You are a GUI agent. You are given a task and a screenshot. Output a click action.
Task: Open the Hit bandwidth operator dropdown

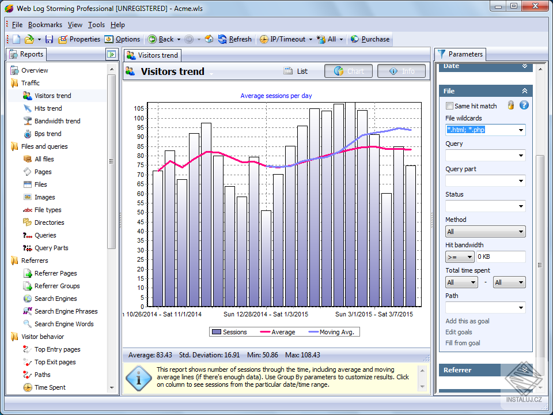click(460, 257)
